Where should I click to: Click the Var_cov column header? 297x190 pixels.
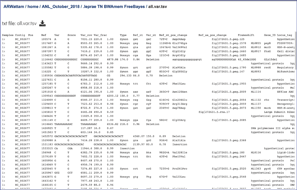point(86,35)
